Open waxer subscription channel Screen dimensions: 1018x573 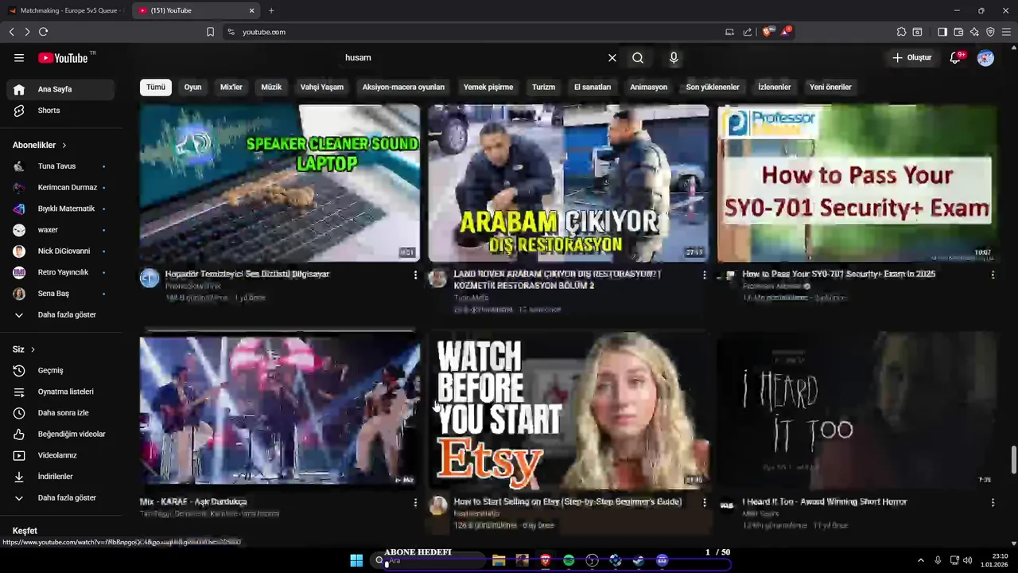[x=60, y=230]
